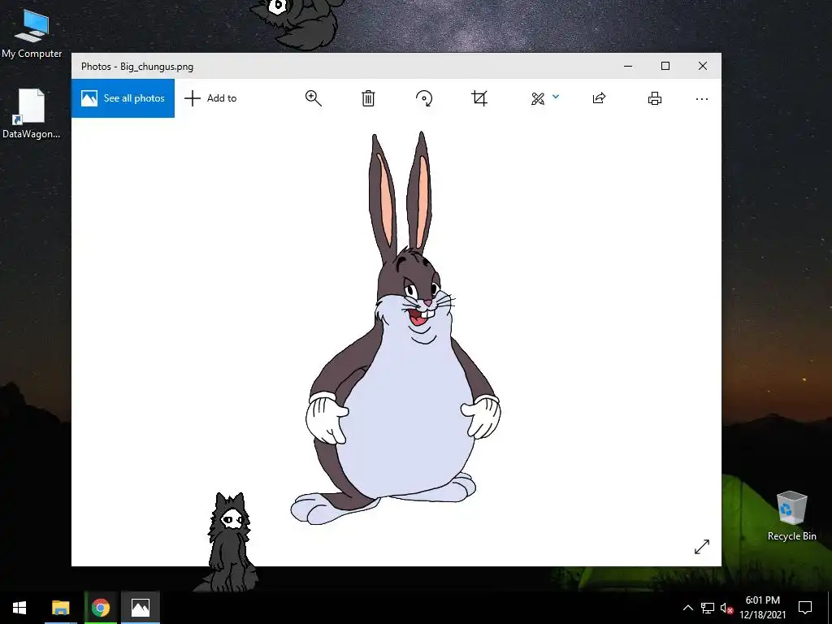Open the clock showing 6:01 PM
Image resolution: width=832 pixels, height=624 pixels.
coord(763,608)
